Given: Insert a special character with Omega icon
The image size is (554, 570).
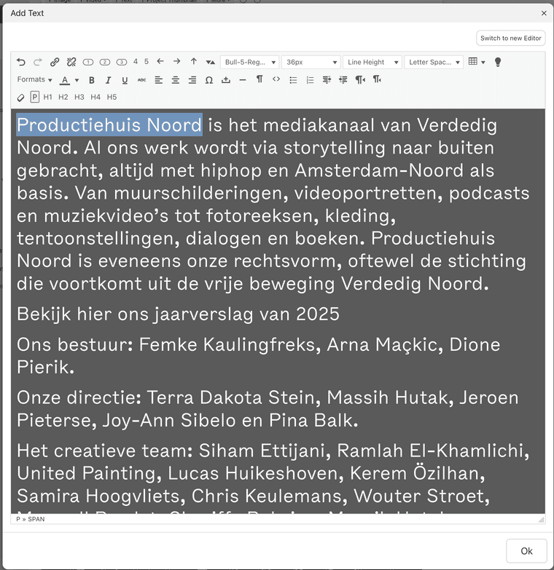Looking at the screenshot, I should [209, 80].
